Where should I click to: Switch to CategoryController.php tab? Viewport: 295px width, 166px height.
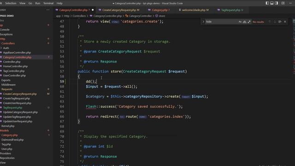(73, 10)
